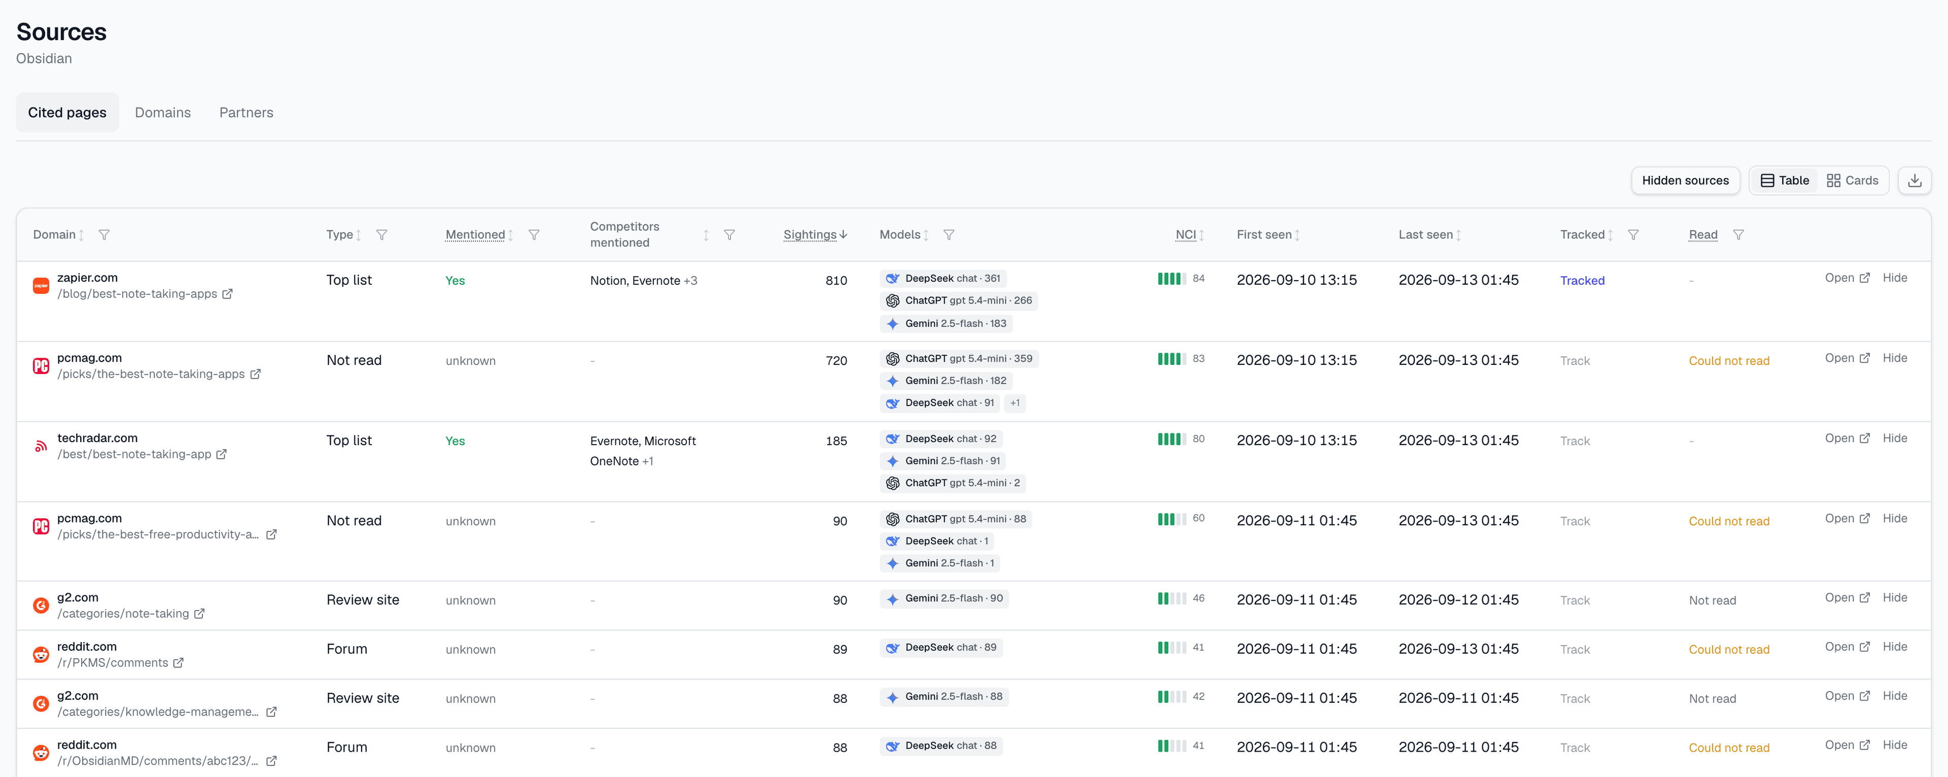
Task: Click the ChatGPT gpt 5.4-mini · 359 badge
Action: click(959, 359)
